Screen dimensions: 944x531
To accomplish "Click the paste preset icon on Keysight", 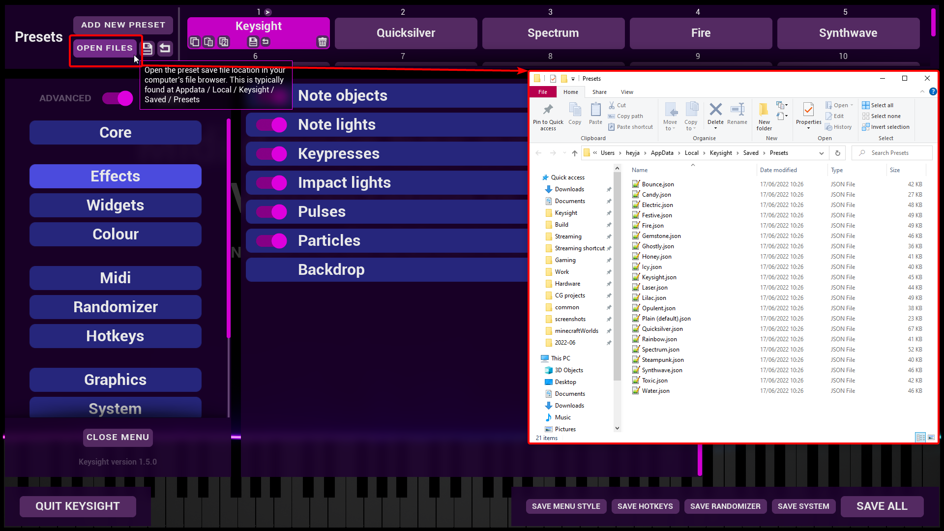I will click(x=209, y=42).
